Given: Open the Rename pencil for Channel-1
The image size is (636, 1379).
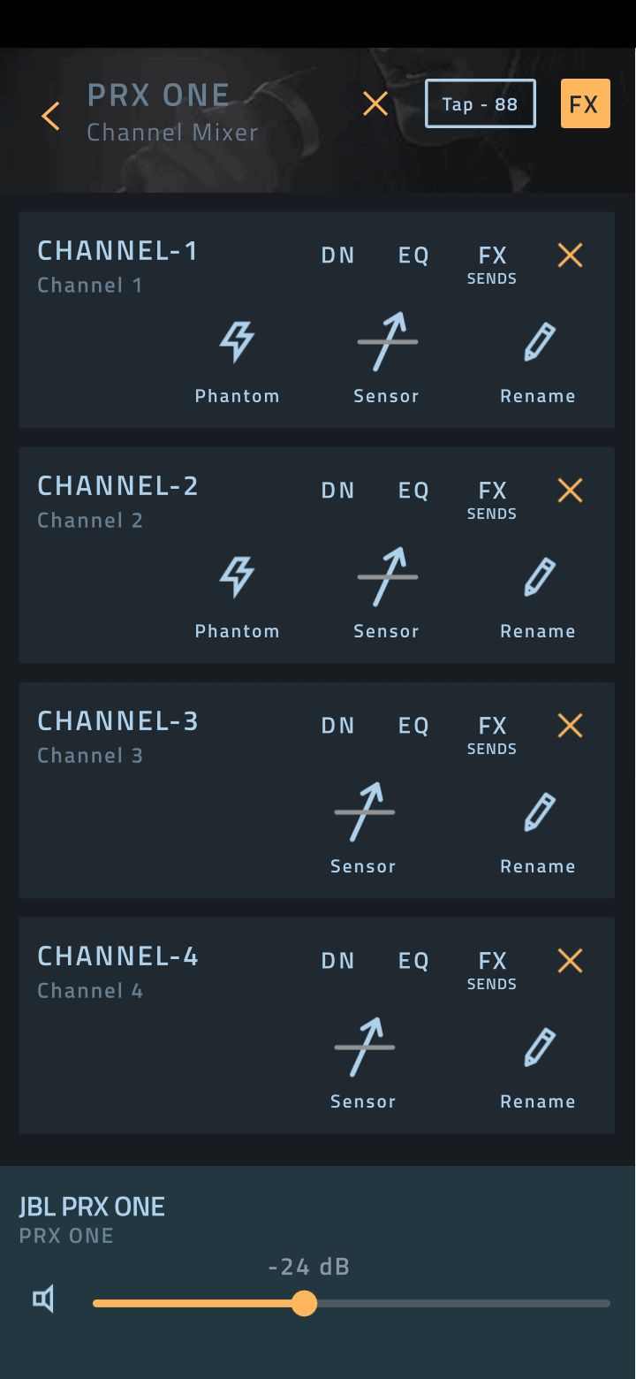Looking at the screenshot, I should [x=539, y=343].
